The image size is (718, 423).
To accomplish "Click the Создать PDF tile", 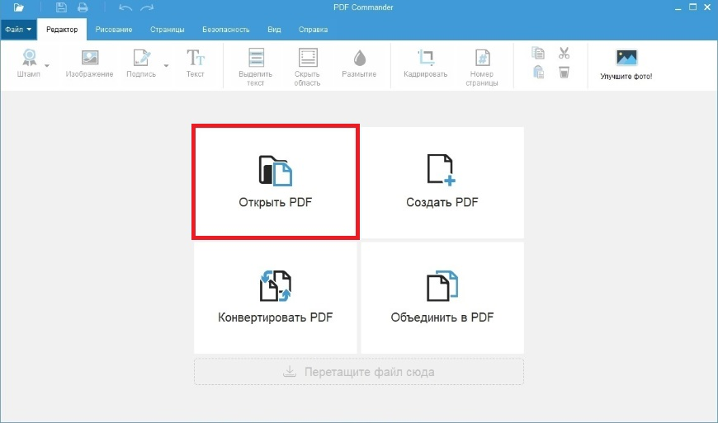I will coord(442,182).
